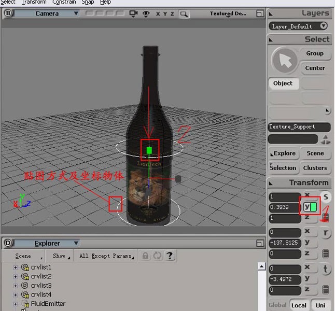This screenshot has width=335, height=311.
Task: Click the Explorer help question mark icon
Action: click(x=169, y=256)
